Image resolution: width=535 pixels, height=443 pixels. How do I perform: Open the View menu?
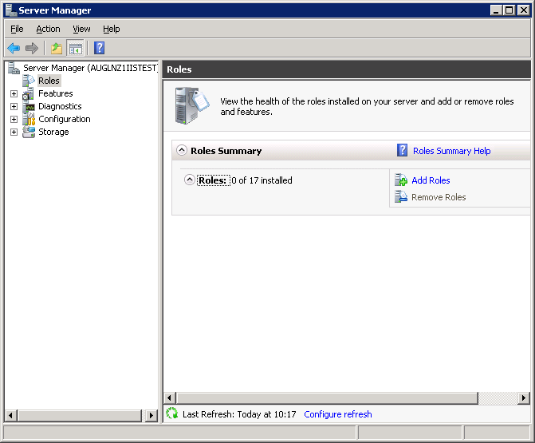click(81, 29)
